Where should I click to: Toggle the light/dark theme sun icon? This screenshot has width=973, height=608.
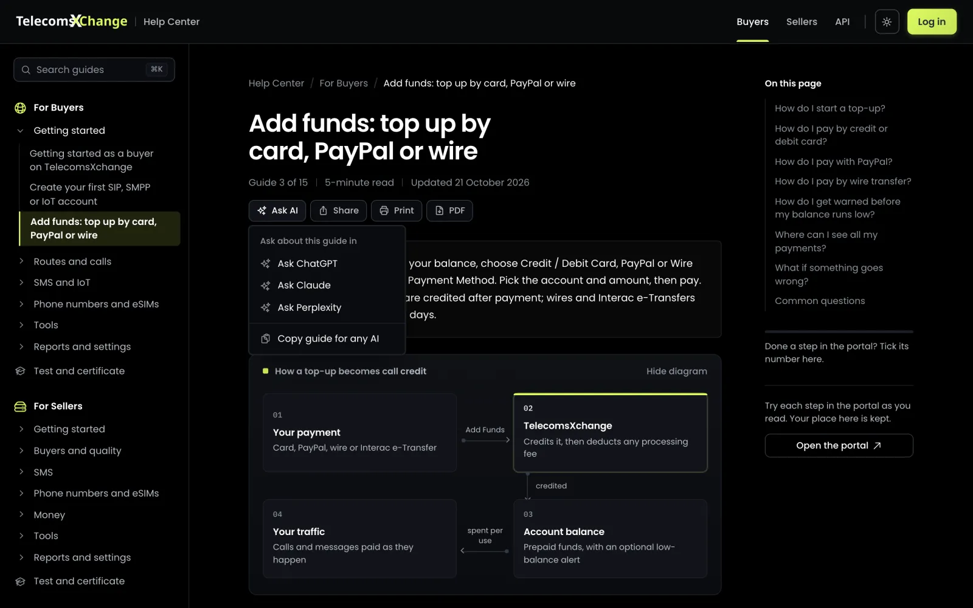(x=887, y=22)
